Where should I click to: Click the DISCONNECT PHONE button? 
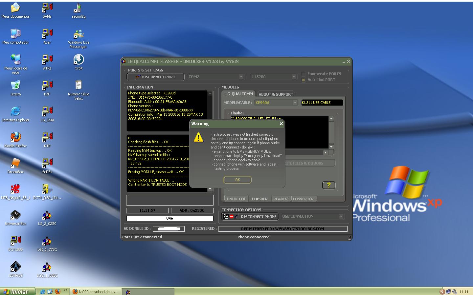click(x=250, y=217)
